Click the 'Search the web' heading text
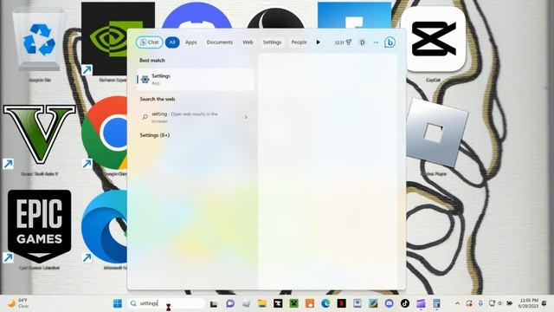 tap(158, 99)
